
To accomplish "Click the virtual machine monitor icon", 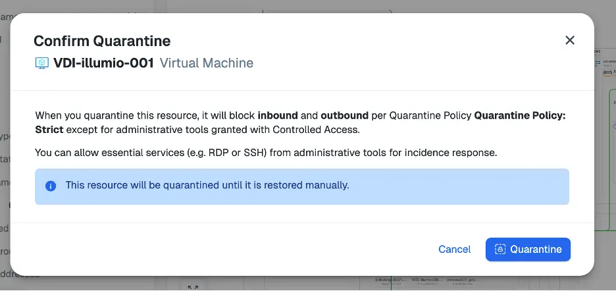I will point(42,63).
